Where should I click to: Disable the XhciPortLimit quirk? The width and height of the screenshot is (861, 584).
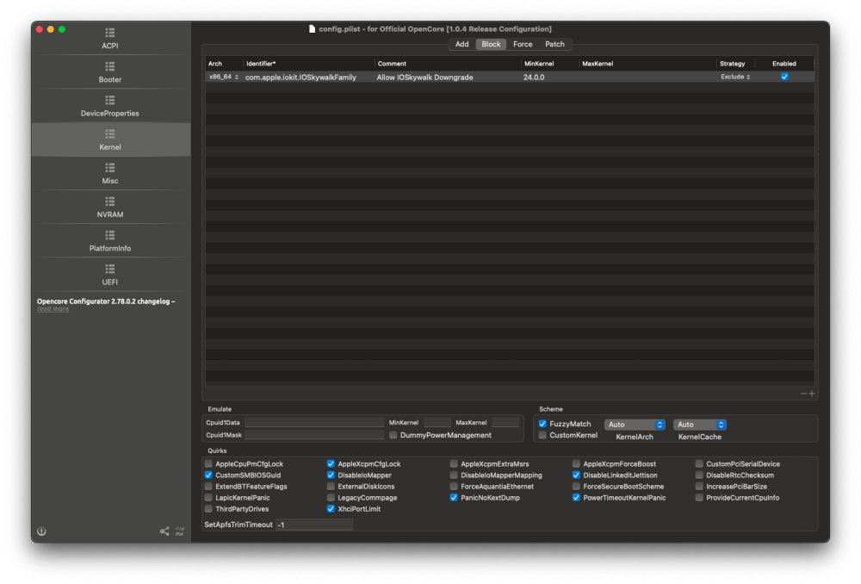pyautogui.click(x=331, y=509)
